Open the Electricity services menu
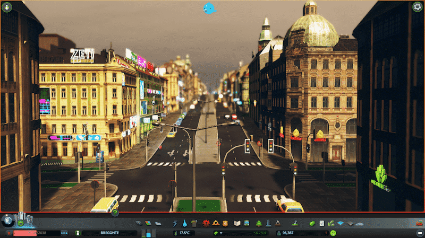Viewport: 425px width, 238px height. [175, 223]
